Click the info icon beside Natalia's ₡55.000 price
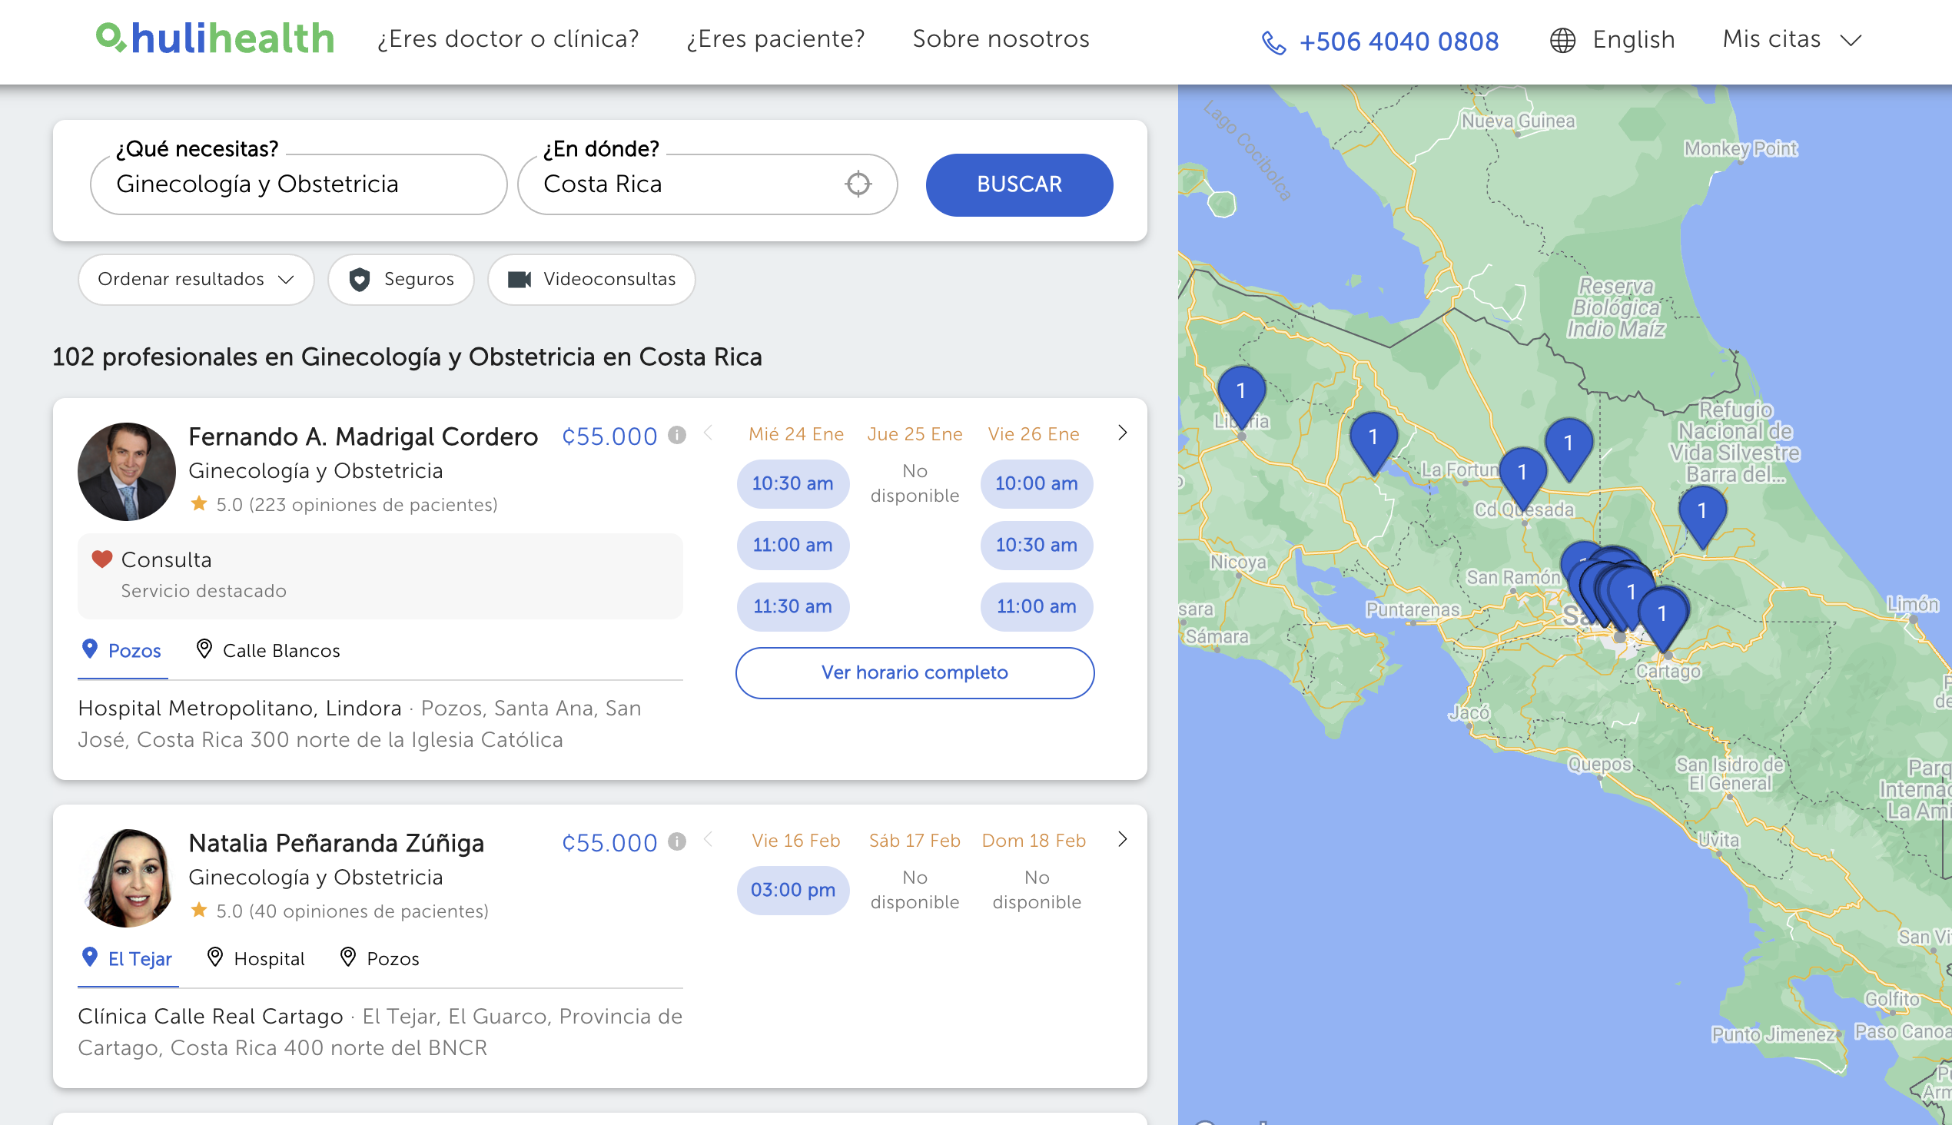 click(x=677, y=841)
